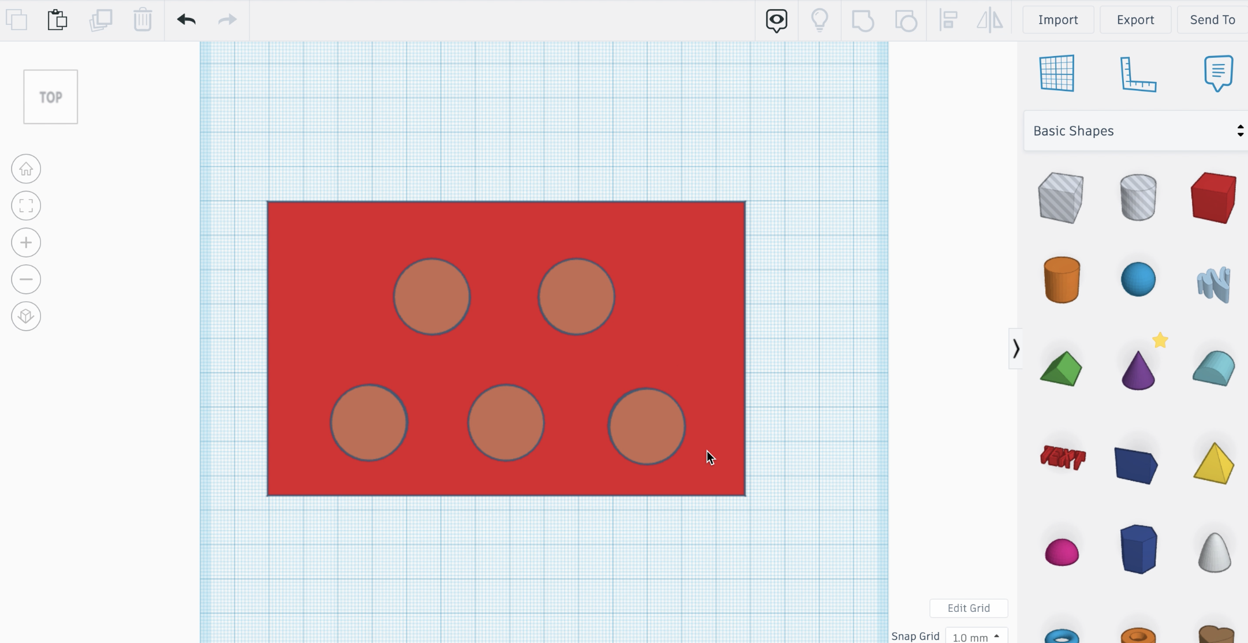Image resolution: width=1248 pixels, height=643 pixels.
Task: Select the top-left circle on the red box
Action: point(432,297)
